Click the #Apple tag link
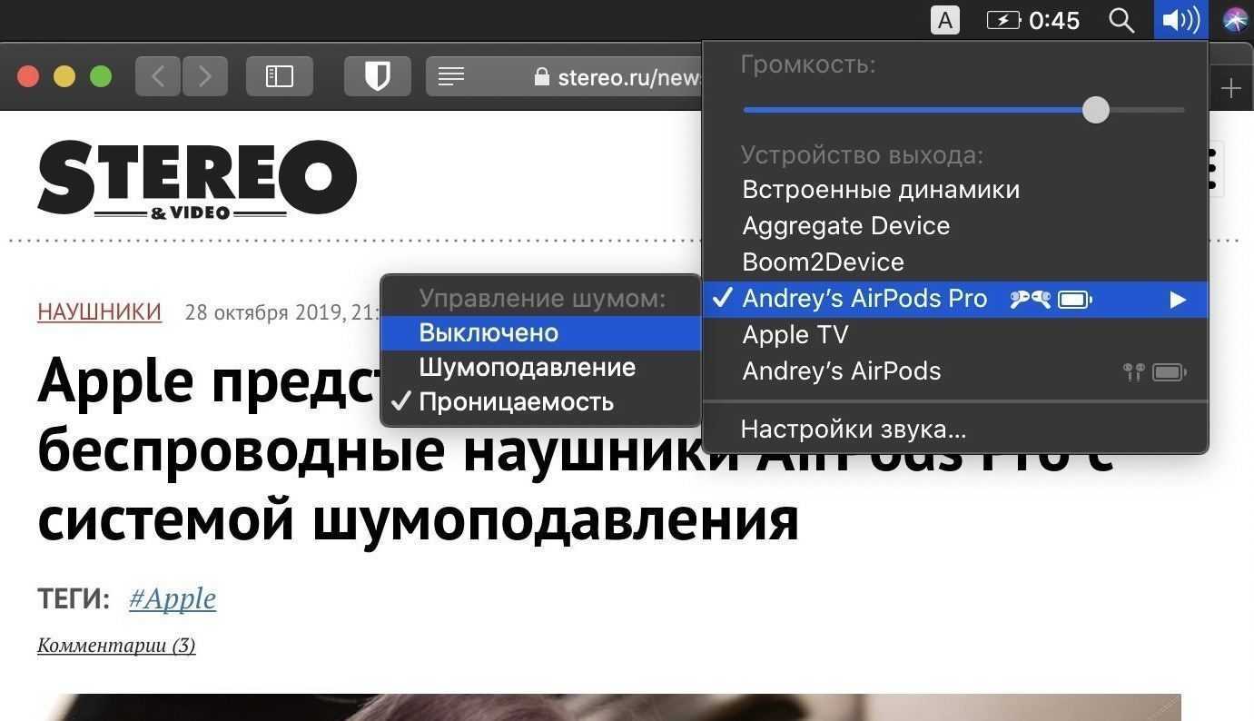Viewport: 1254px width, 721px height. tap(173, 598)
